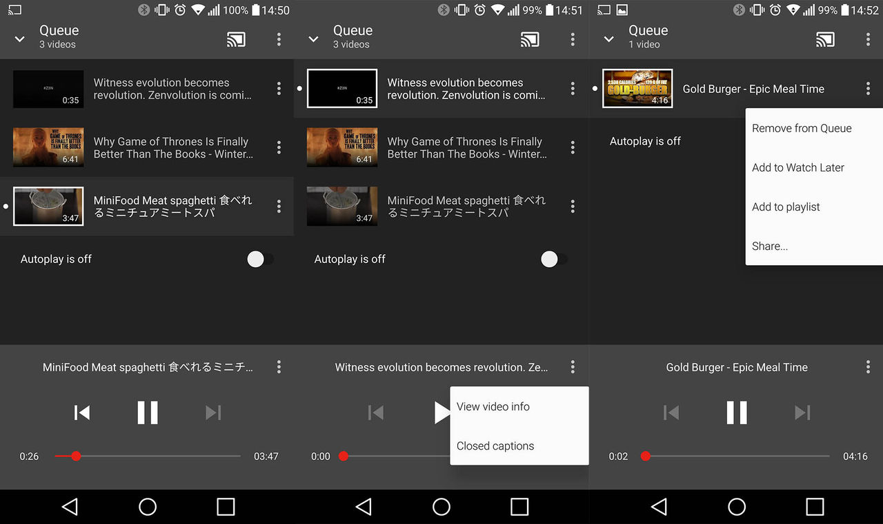The height and width of the screenshot is (524, 883).
Task: Collapse the Queue with the left screen's chevron
Action: (19, 39)
